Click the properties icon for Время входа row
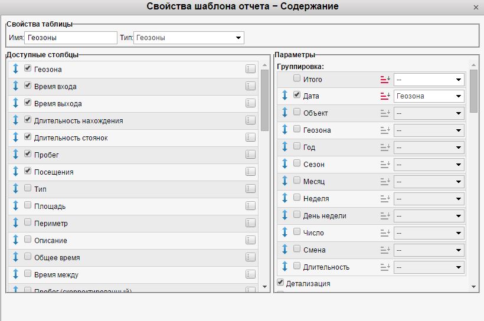This screenshot has height=321, width=484. tap(250, 86)
